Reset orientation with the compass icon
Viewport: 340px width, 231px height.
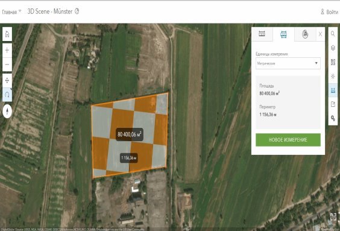point(7,111)
